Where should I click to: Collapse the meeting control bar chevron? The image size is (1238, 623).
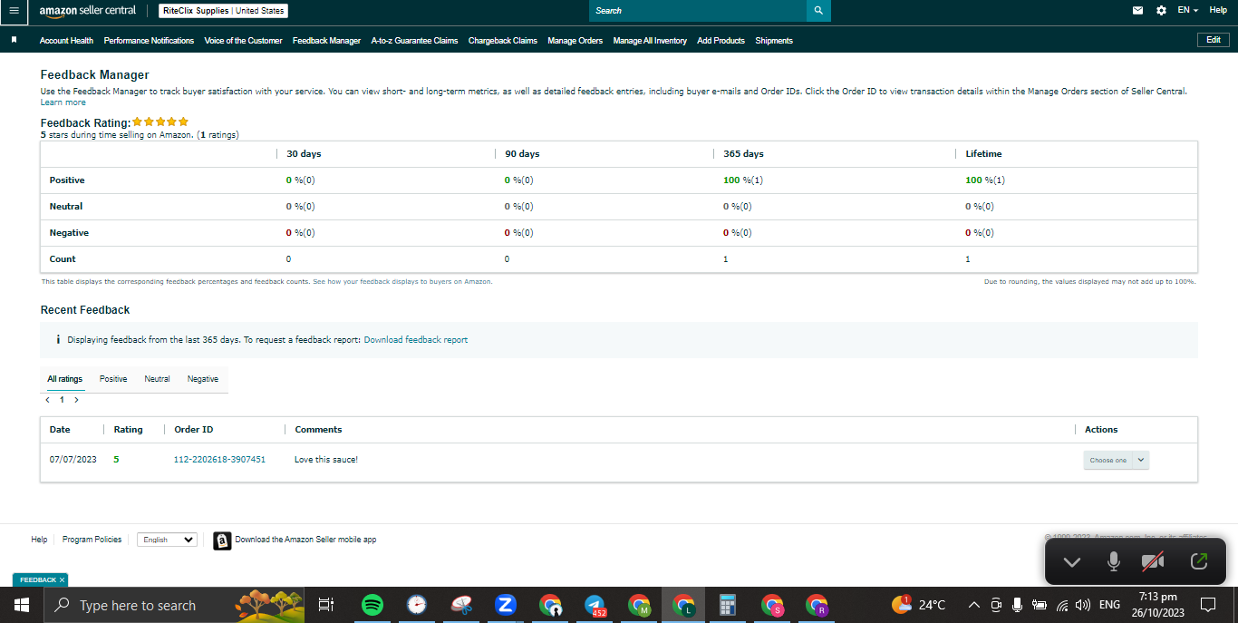[1072, 562]
